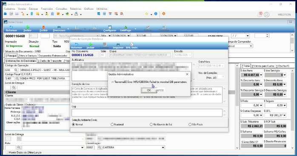This screenshot has height=156, width=297.
Task: Click OK in the error dialog
Action: coord(149,90)
